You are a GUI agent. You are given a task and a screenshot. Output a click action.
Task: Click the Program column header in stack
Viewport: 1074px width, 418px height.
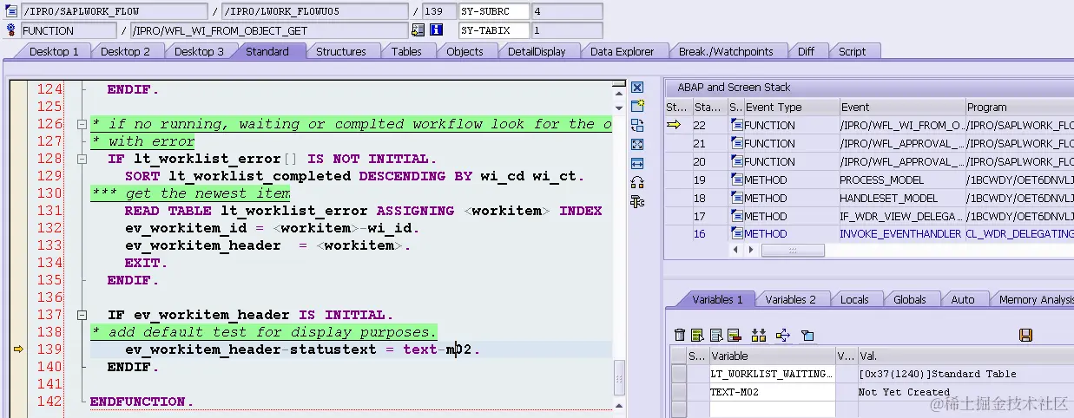1018,108
